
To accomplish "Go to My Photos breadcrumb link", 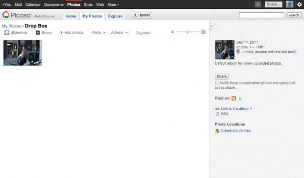I will pos(11,26).
